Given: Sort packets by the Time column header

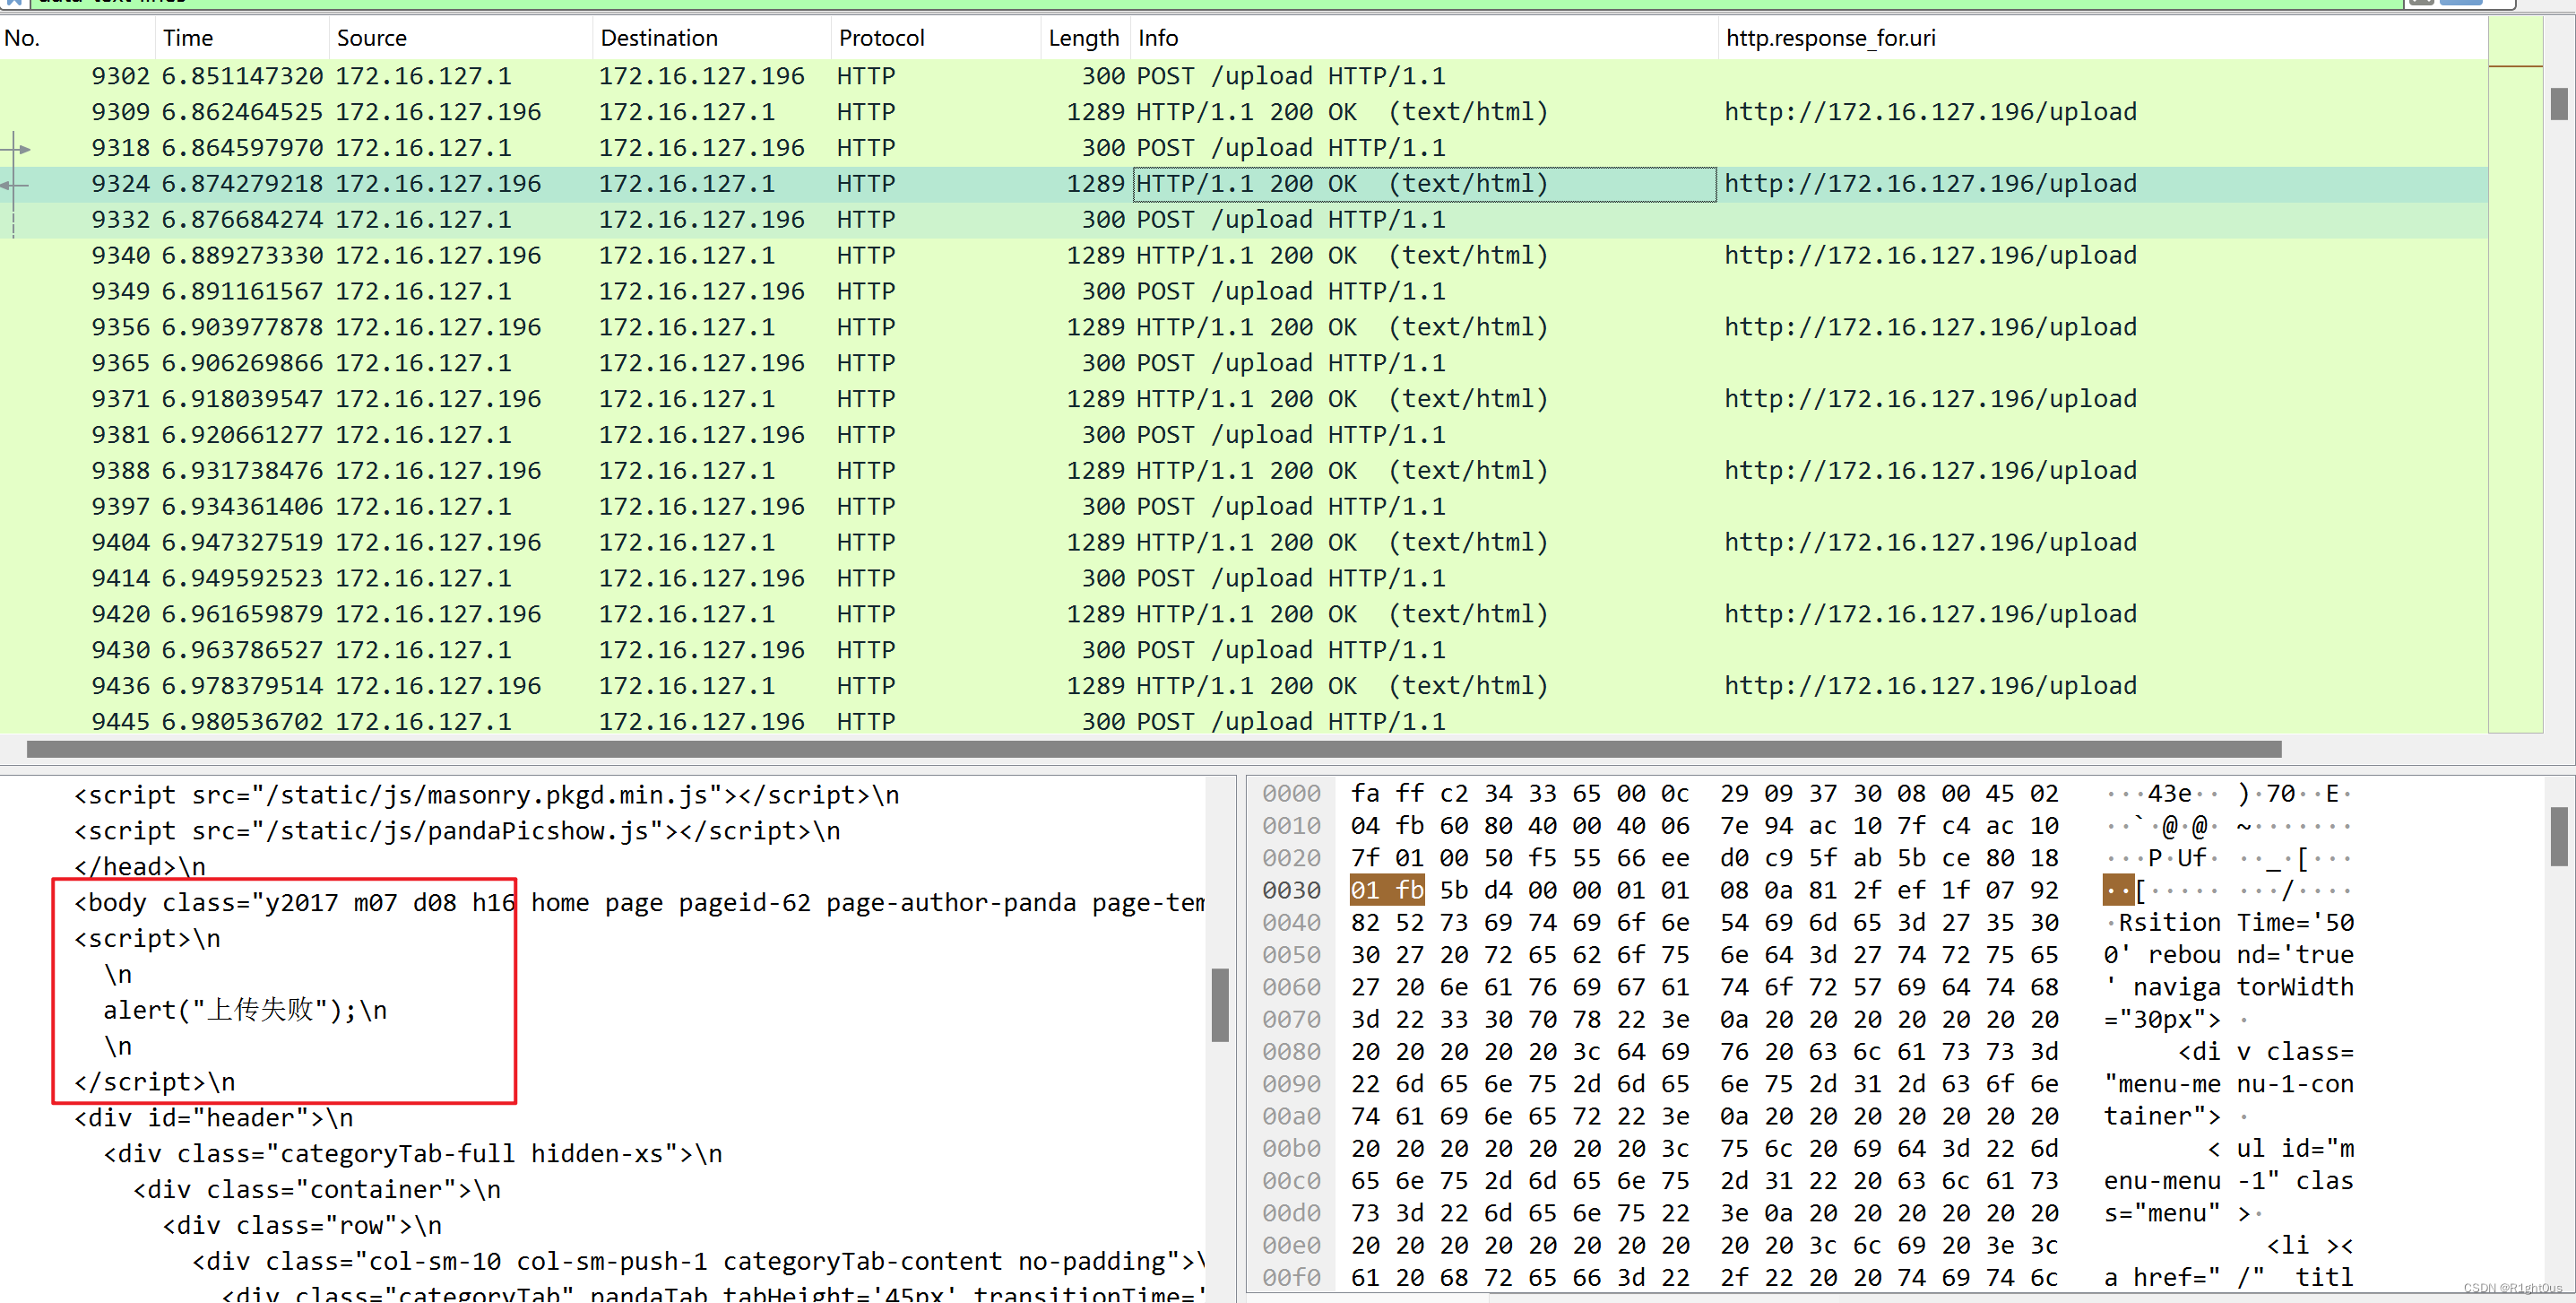Looking at the screenshot, I should point(243,38).
